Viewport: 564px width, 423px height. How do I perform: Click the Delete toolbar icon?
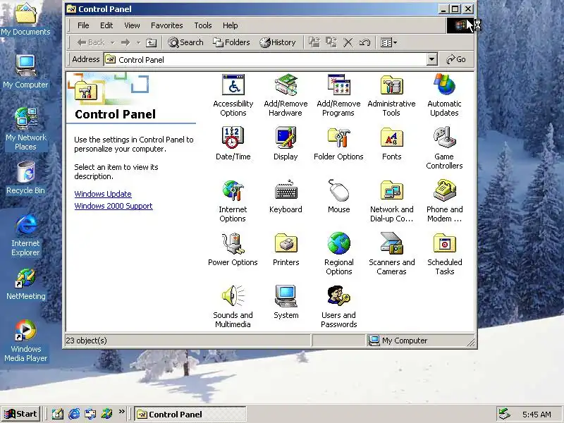[x=348, y=42]
